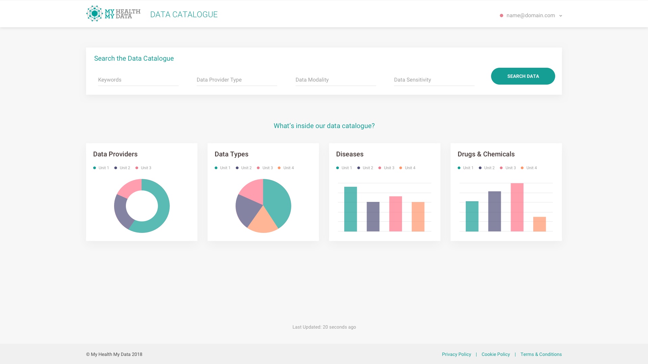This screenshot has width=648, height=364.
Task: Click the My Health My Data logo
Action: (x=113, y=14)
